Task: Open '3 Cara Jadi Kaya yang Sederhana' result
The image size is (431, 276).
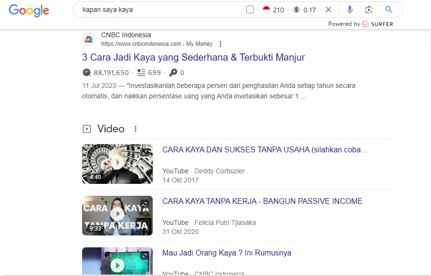Action: [x=193, y=57]
